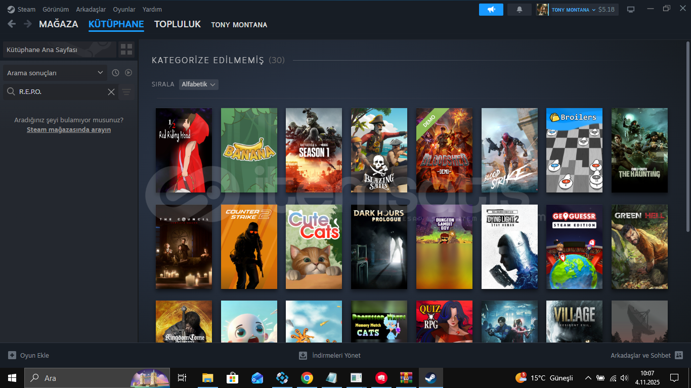Viewport: 691px width, 388px height.
Task: Open the Görünüm menu
Action: 56,10
